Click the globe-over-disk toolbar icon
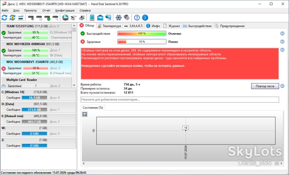 (x=65, y=18)
